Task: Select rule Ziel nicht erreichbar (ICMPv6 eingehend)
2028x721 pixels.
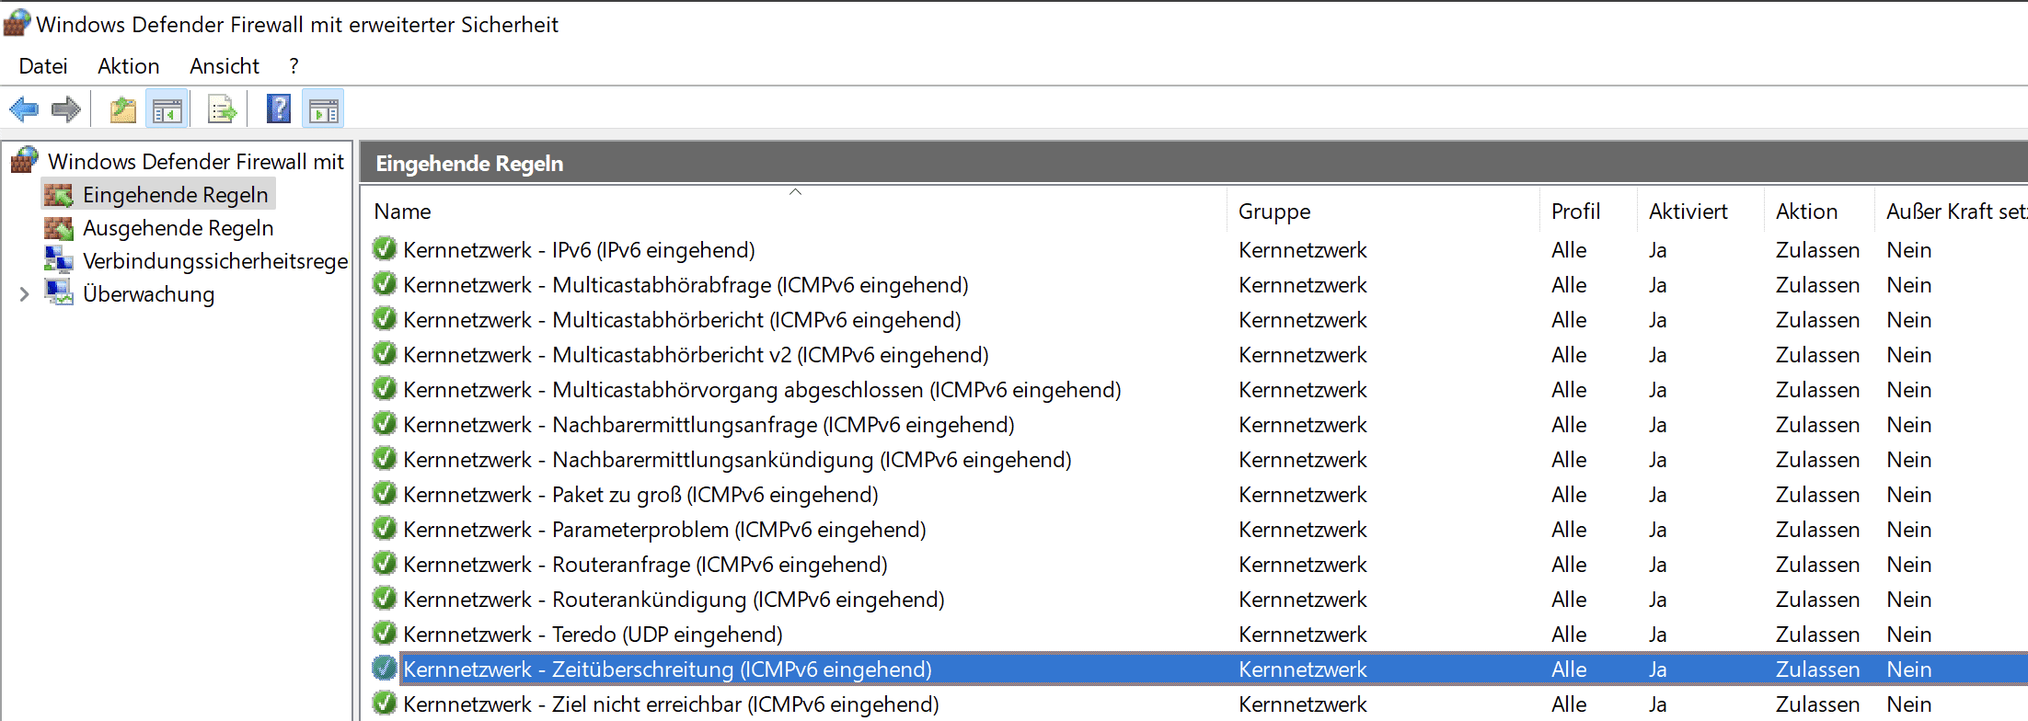Action: tap(671, 704)
